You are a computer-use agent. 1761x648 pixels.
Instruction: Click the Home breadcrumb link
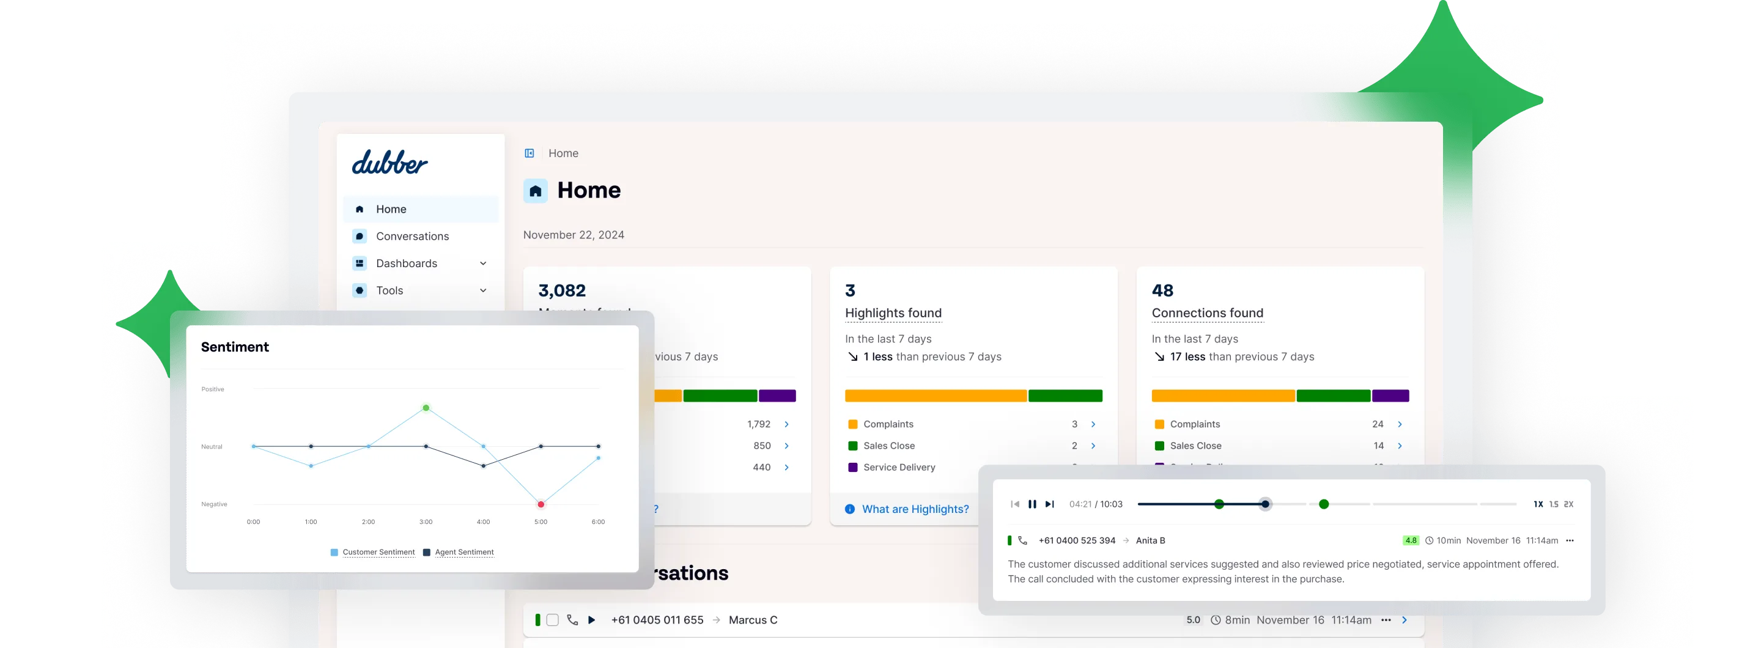[563, 153]
